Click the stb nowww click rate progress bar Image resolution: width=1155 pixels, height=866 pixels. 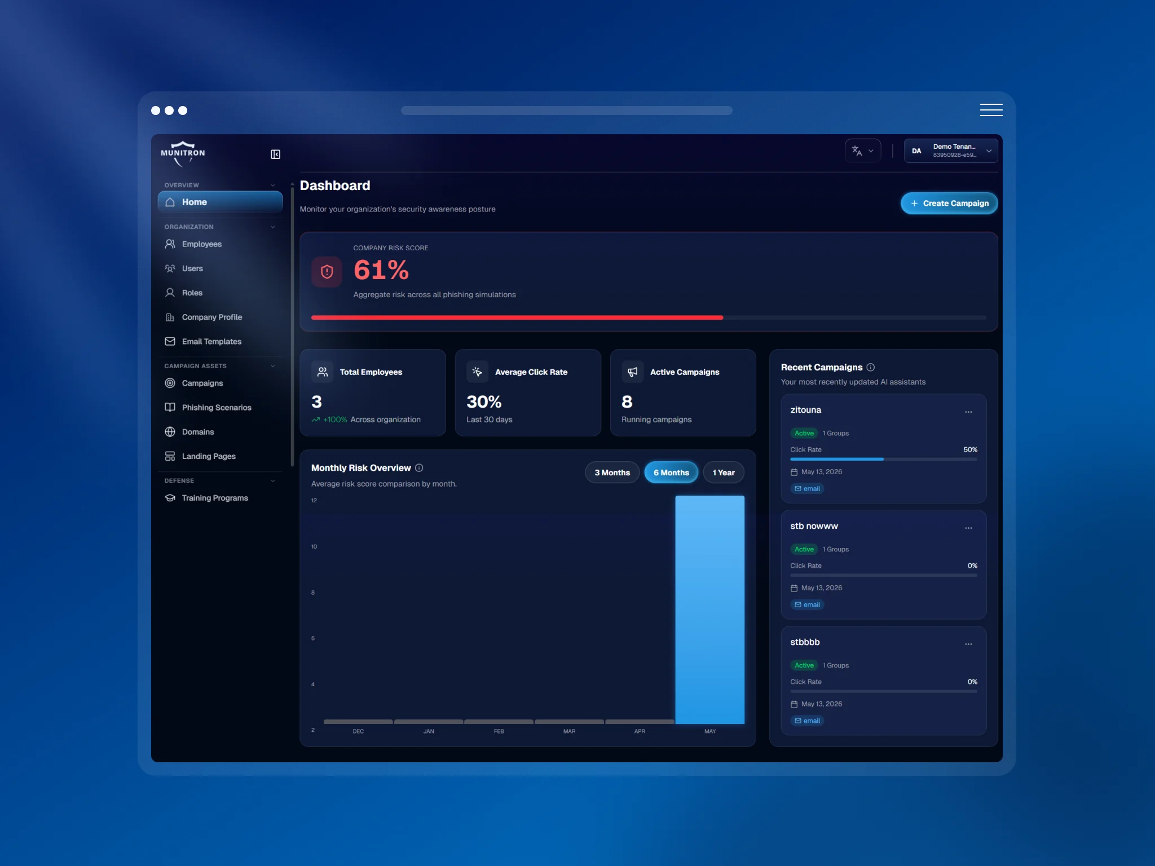[884, 576]
